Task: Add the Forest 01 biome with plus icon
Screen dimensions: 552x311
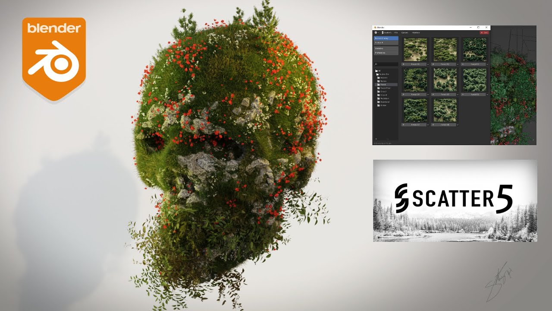Action: click(x=403, y=64)
